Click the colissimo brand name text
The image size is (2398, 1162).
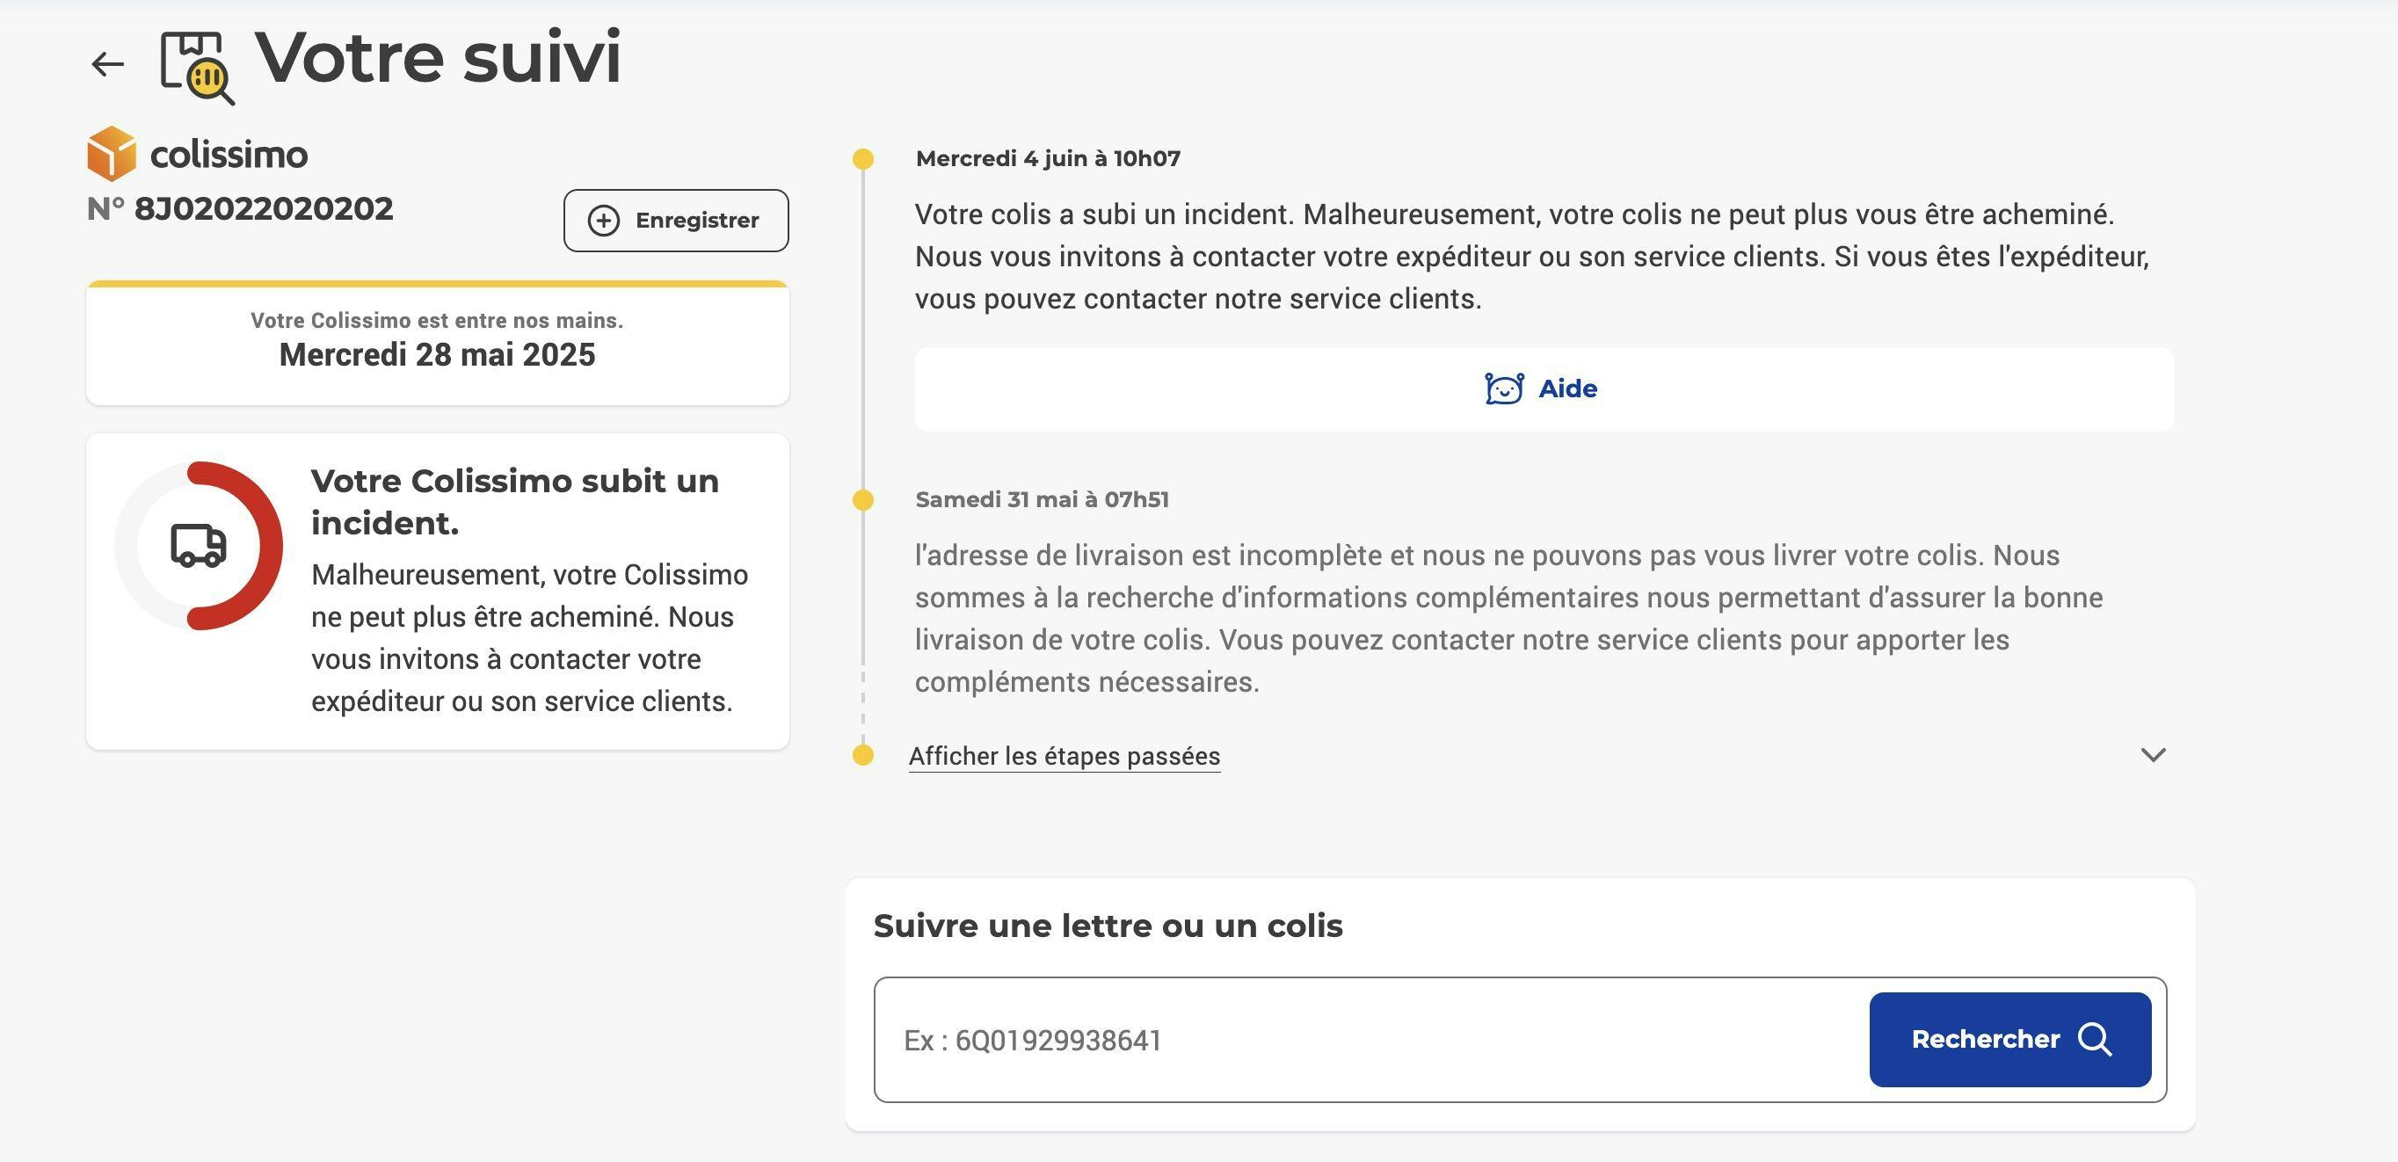point(228,155)
